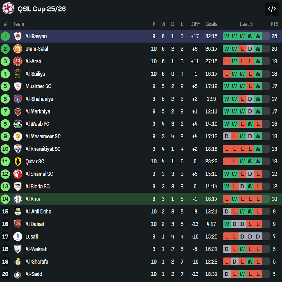Open the Al-Arabi club logo
The height and width of the screenshot is (282, 282).
coord(18,61)
